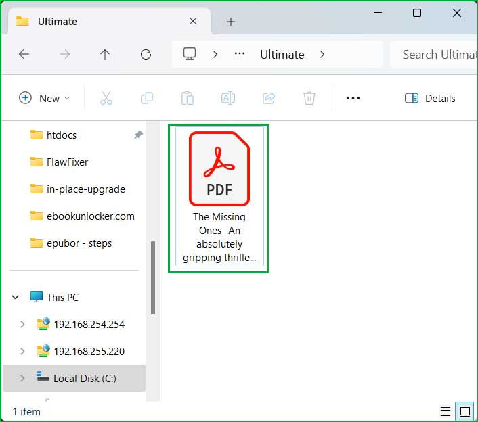Switch to details list view
Image resolution: width=478 pixels, height=422 pixels.
click(x=446, y=411)
